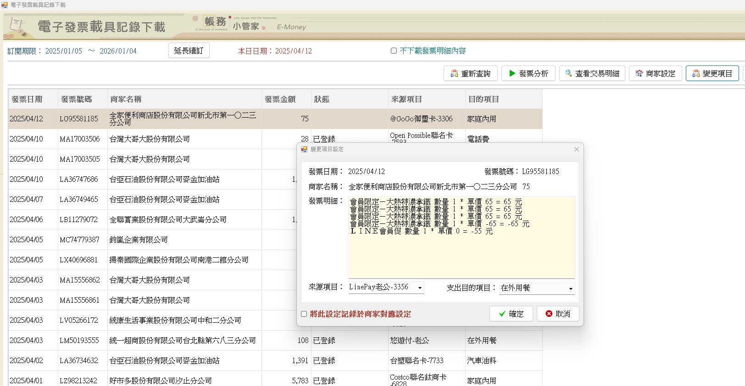
Task: Click the icon on 變更項目 button
Action: (696, 73)
